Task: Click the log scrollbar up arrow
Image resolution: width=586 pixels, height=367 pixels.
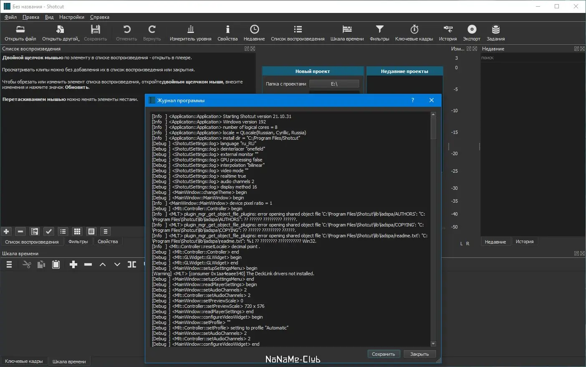Action: 433,114
